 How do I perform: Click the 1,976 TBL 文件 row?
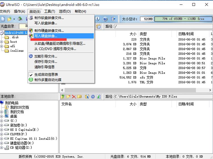pos(136,82)
